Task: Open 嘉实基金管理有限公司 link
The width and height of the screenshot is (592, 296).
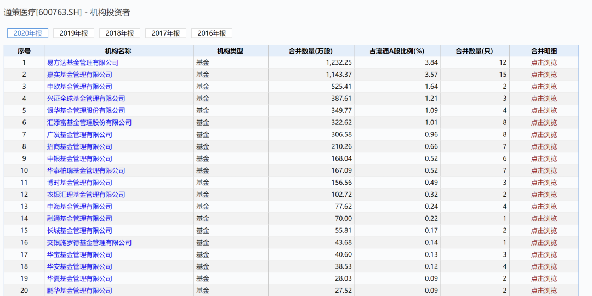Action: (79, 75)
